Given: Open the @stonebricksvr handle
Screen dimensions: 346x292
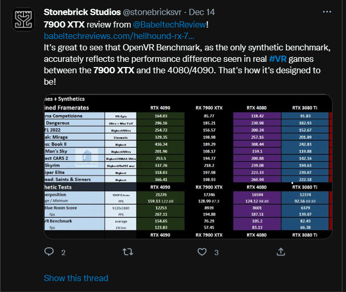Looking at the screenshot, I should point(152,12).
